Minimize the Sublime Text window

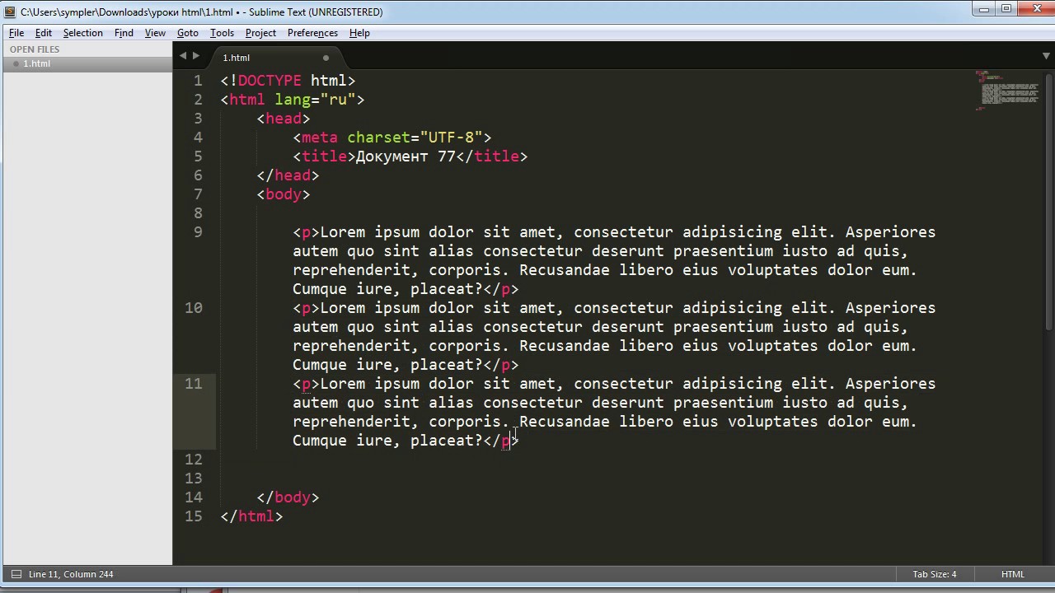(x=983, y=9)
